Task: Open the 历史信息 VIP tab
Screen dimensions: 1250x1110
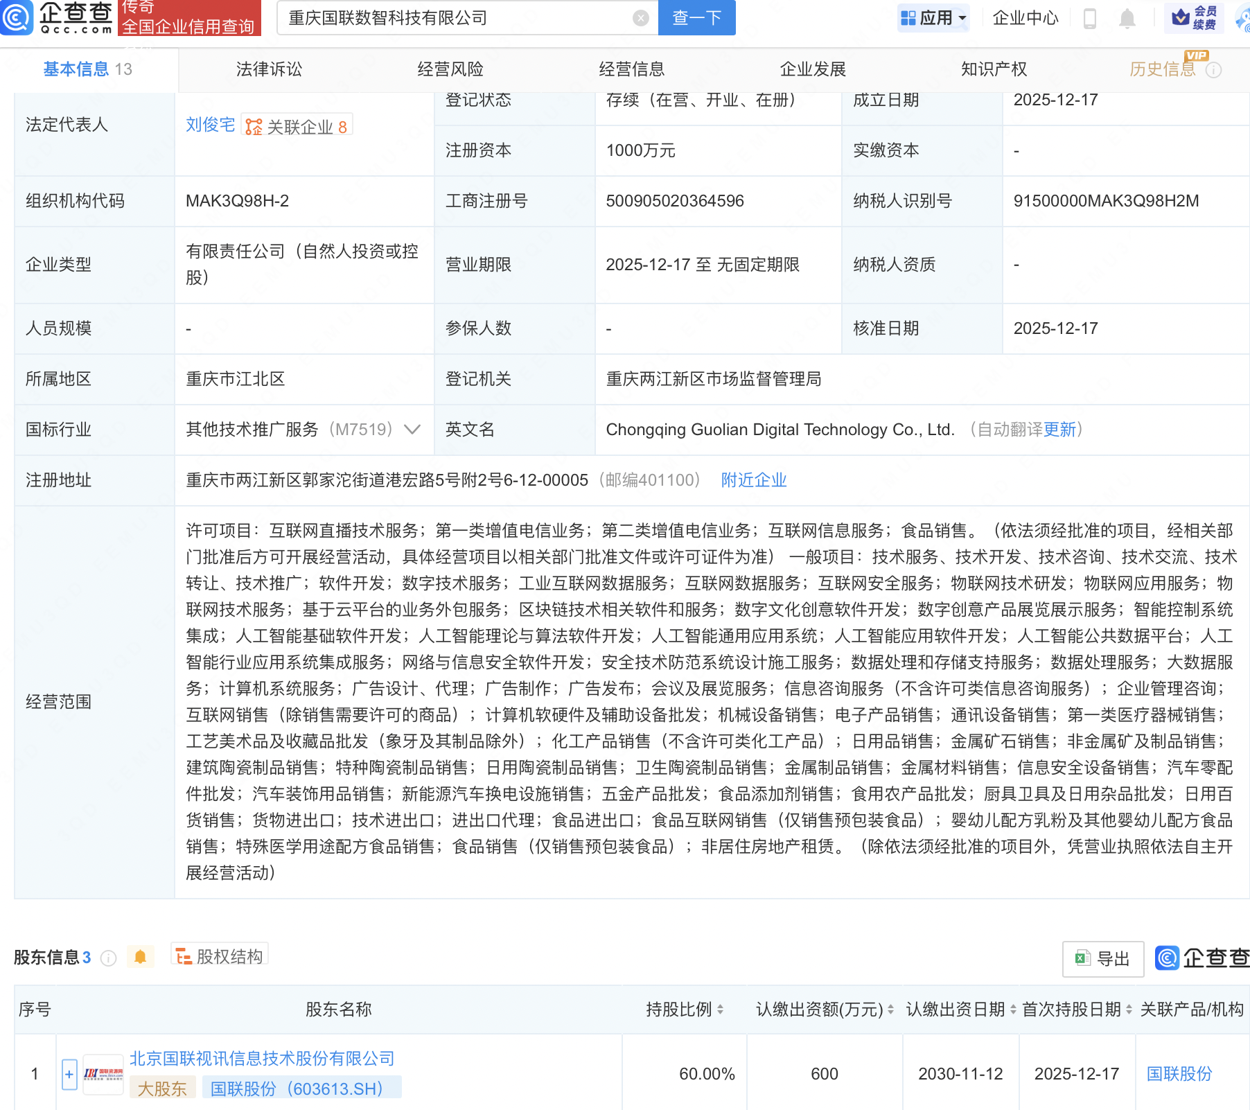Action: pos(1161,69)
